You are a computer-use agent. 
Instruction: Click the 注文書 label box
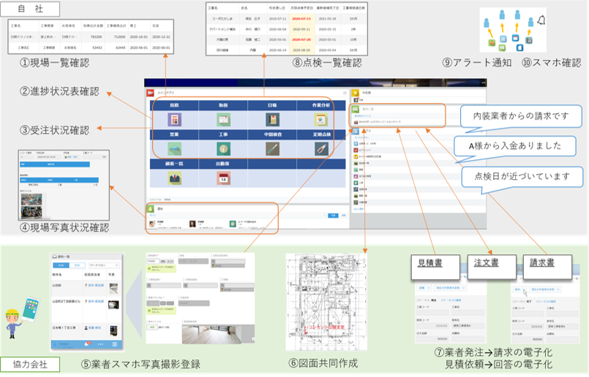coord(492,267)
